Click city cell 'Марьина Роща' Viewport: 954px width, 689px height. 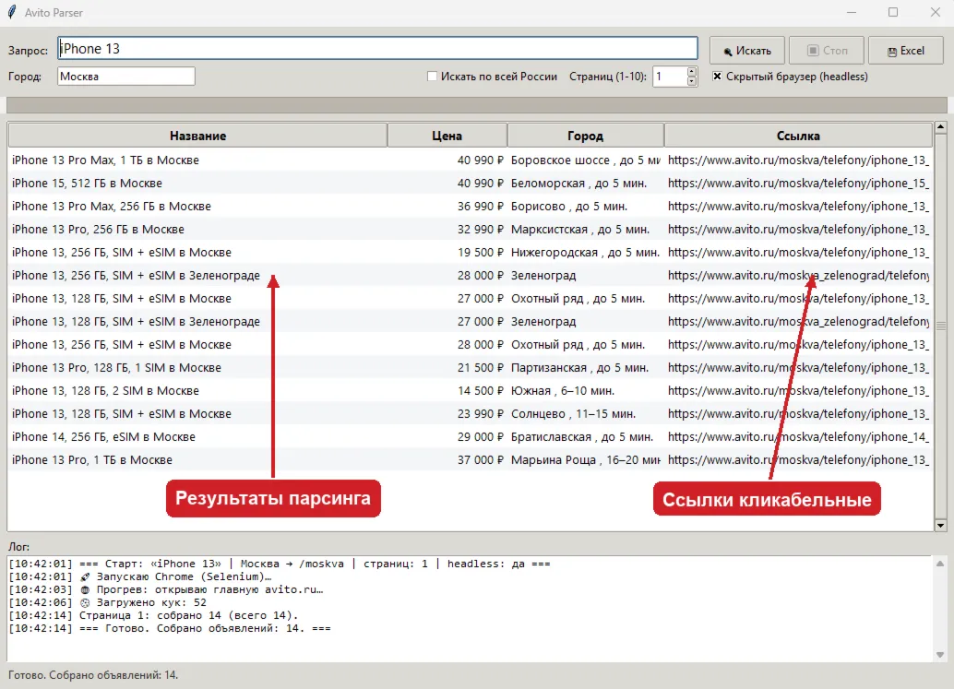[585, 460]
